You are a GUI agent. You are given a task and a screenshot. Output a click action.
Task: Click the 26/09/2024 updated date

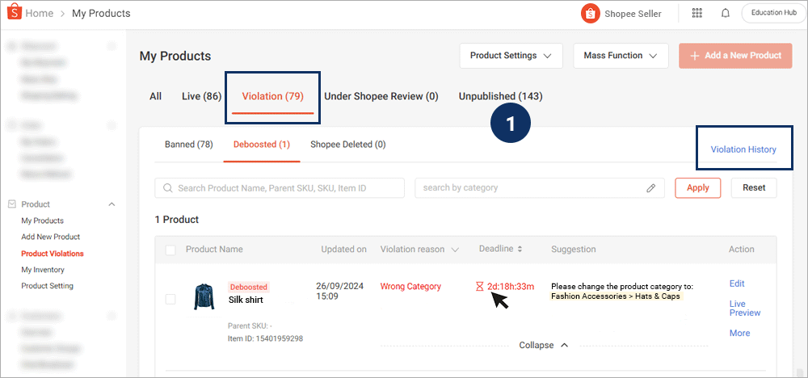(341, 287)
